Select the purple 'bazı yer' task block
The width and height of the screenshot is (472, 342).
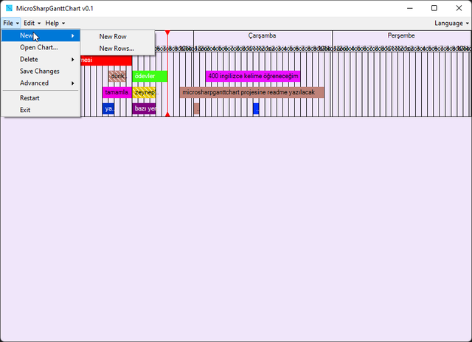tap(144, 108)
